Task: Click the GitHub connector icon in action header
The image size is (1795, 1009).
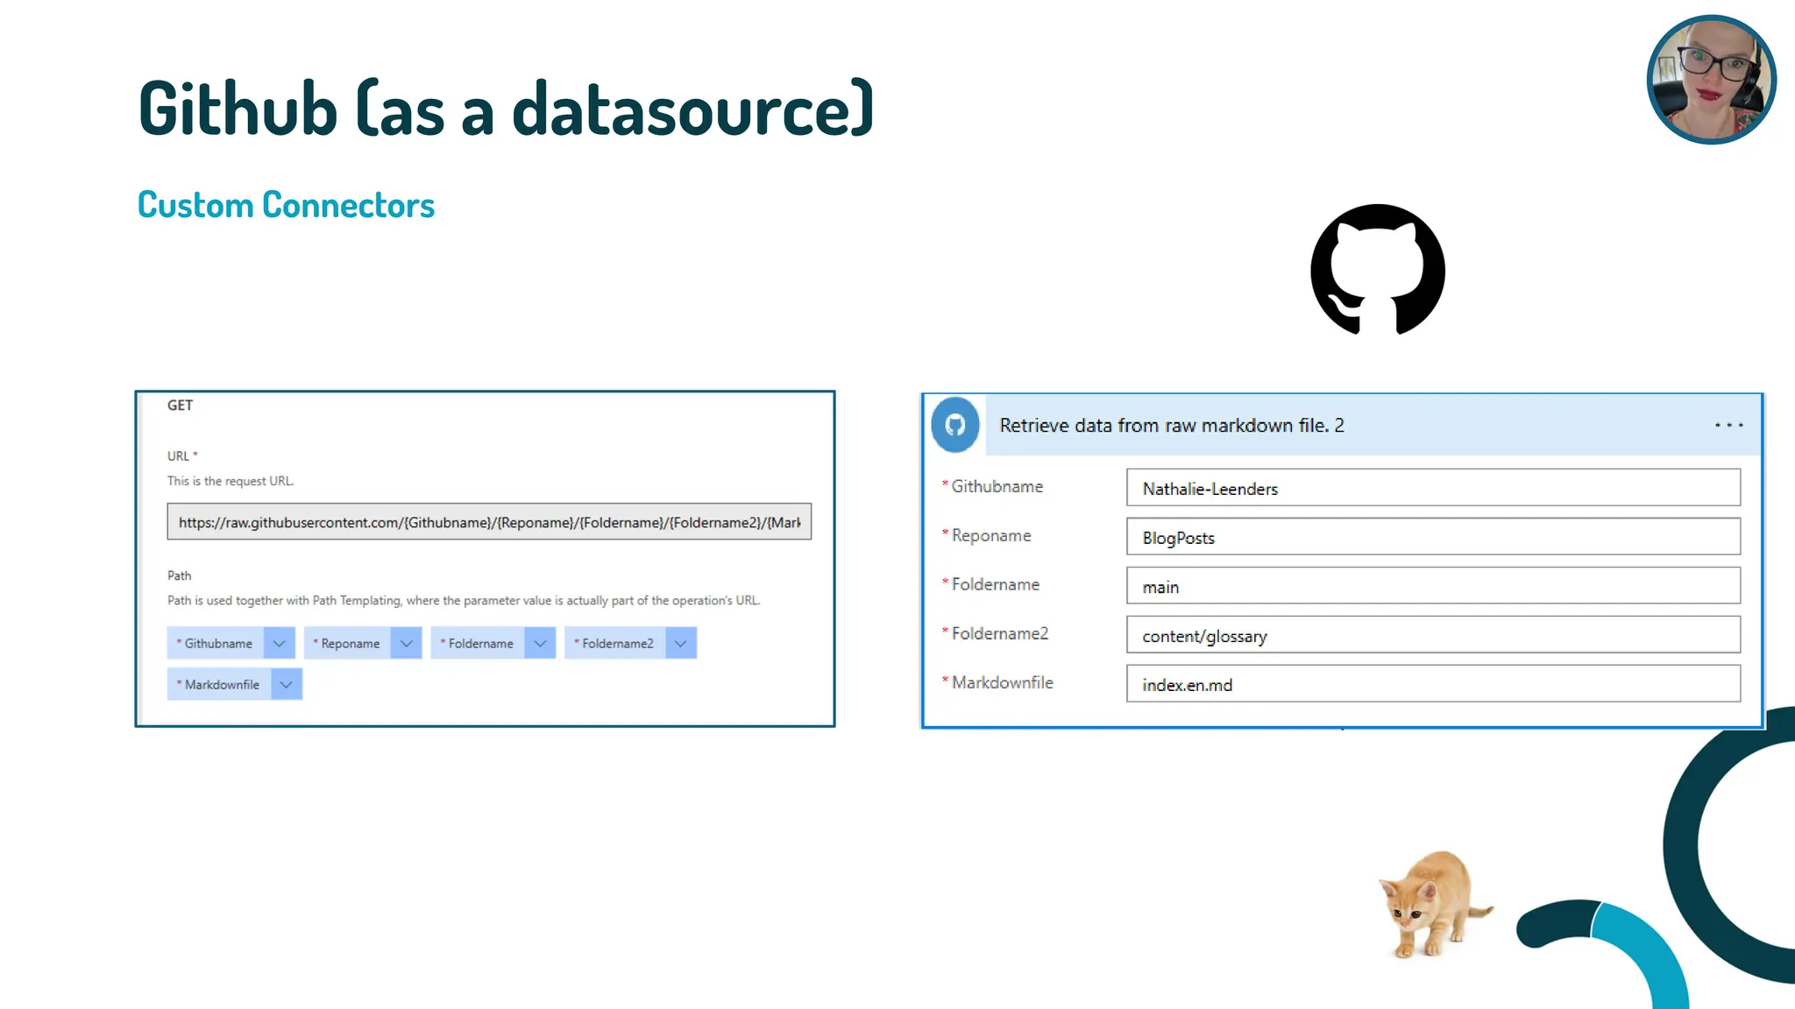Action: [x=955, y=425]
